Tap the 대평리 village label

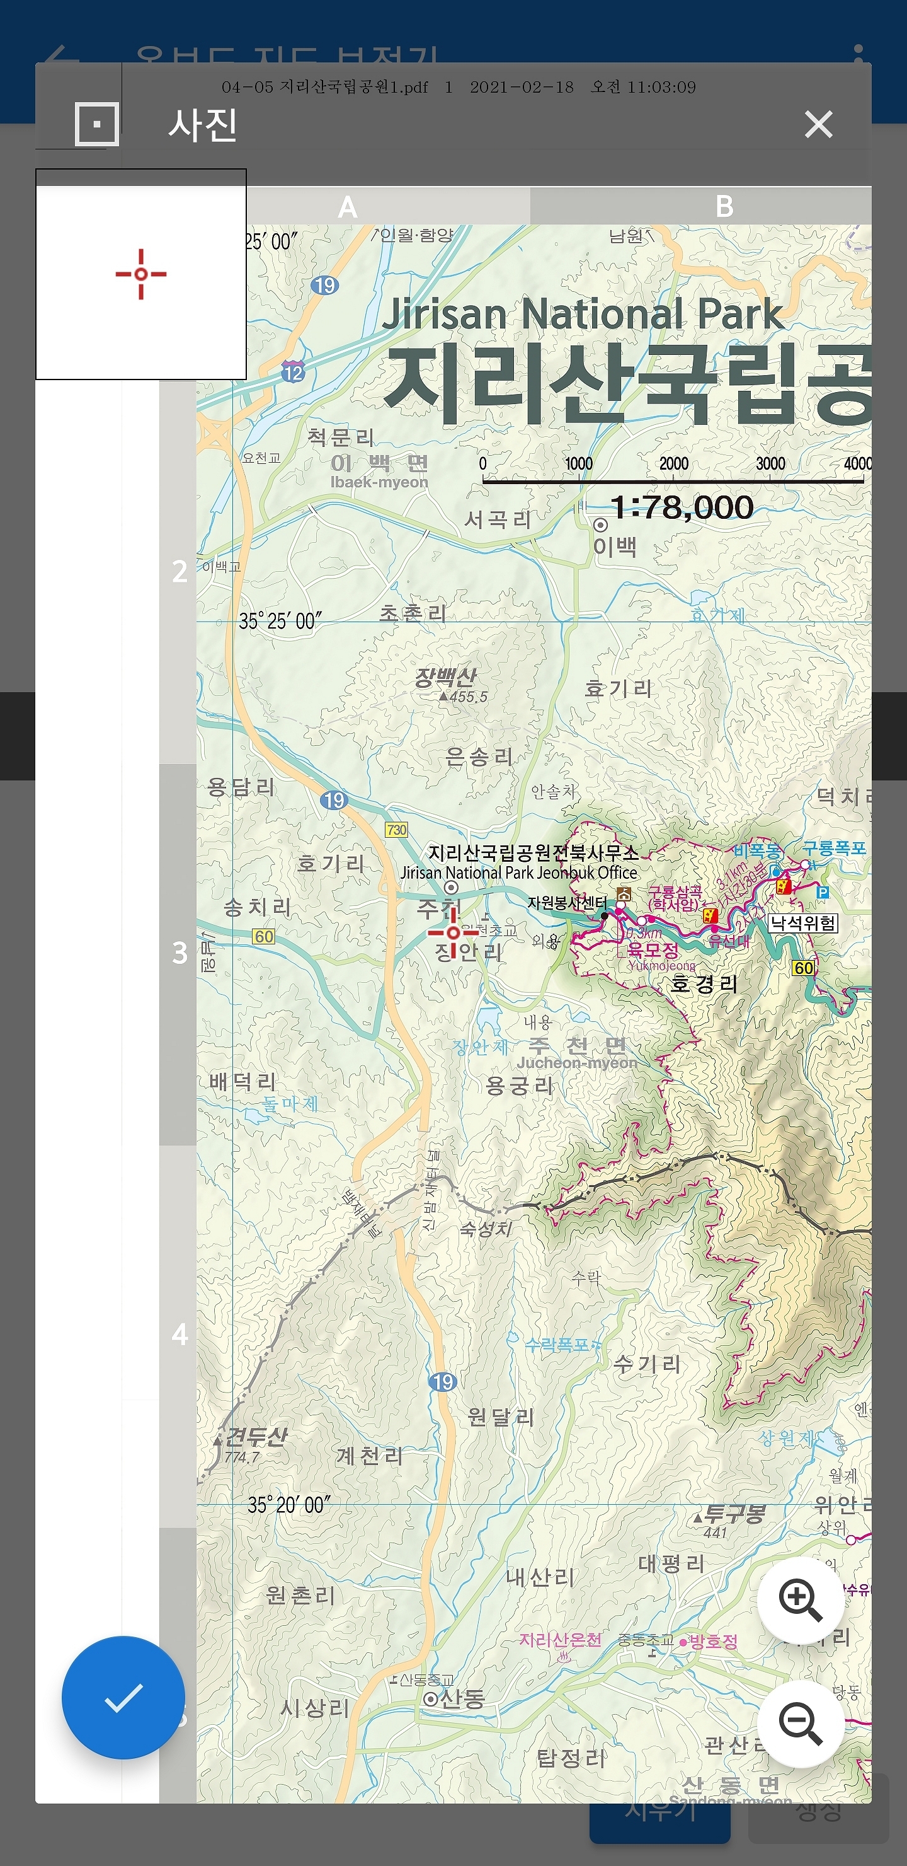[x=671, y=1564]
